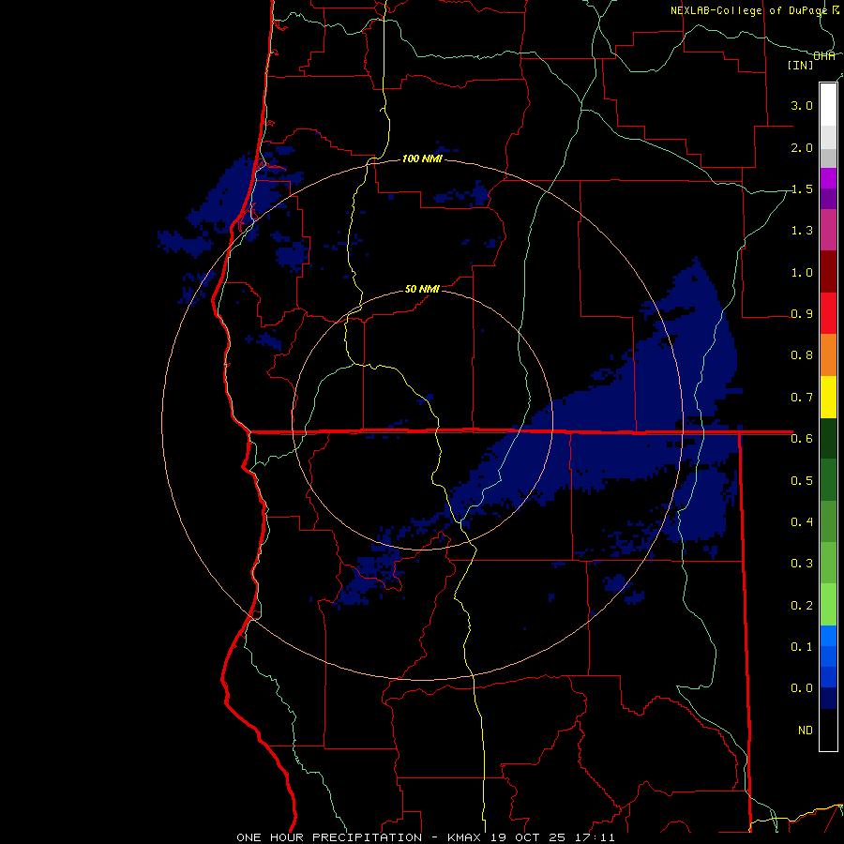The image size is (844, 844).
Task: Click the white swatch in the legend
Action: coord(828,104)
